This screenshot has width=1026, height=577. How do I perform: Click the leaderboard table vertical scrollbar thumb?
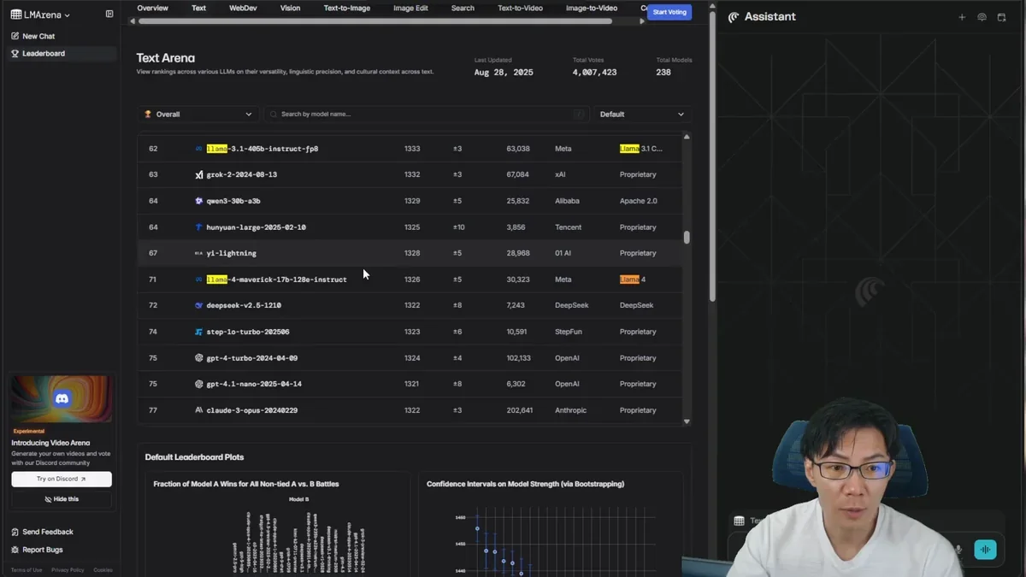pyautogui.click(x=687, y=237)
